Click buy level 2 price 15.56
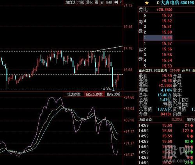Viewport: 195px width, 165px height. (167, 49)
